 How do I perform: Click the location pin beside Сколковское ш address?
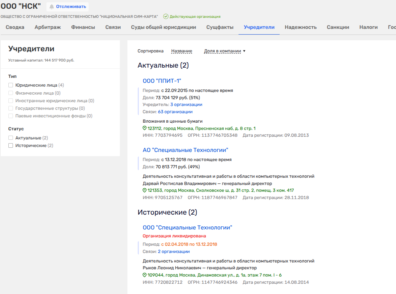(145, 190)
